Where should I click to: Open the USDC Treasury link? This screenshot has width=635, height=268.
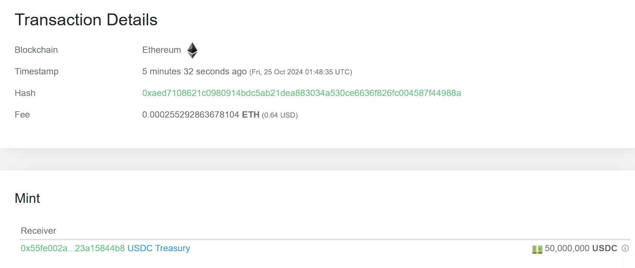[158, 248]
